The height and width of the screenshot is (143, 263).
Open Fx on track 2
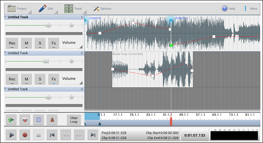pyautogui.click(x=53, y=79)
